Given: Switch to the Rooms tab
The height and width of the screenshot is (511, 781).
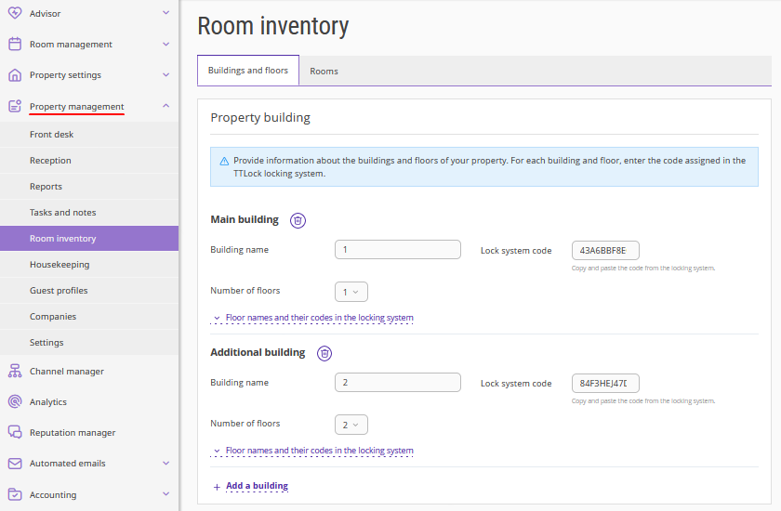Looking at the screenshot, I should (x=324, y=72).
